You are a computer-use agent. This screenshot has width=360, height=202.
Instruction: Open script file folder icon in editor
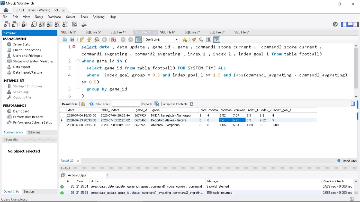tap(65, 40)
